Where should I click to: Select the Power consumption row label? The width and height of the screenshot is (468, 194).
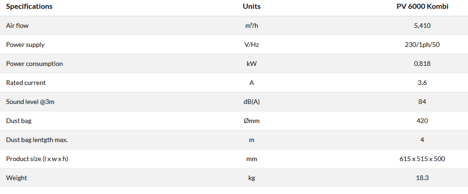click(34, 64)
